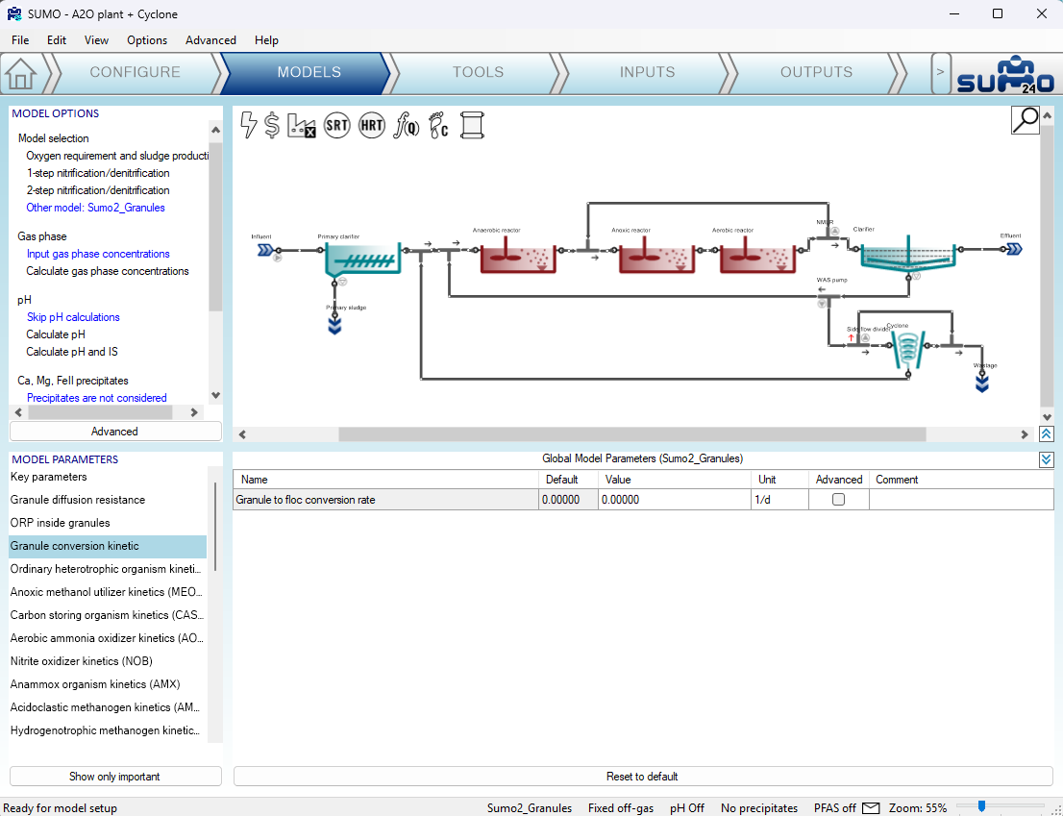The width and height of the screenshot is (1063, 816).
Task: Choose 'Calculate gas phase concentrations' option
Action: [x=108, y=271]
